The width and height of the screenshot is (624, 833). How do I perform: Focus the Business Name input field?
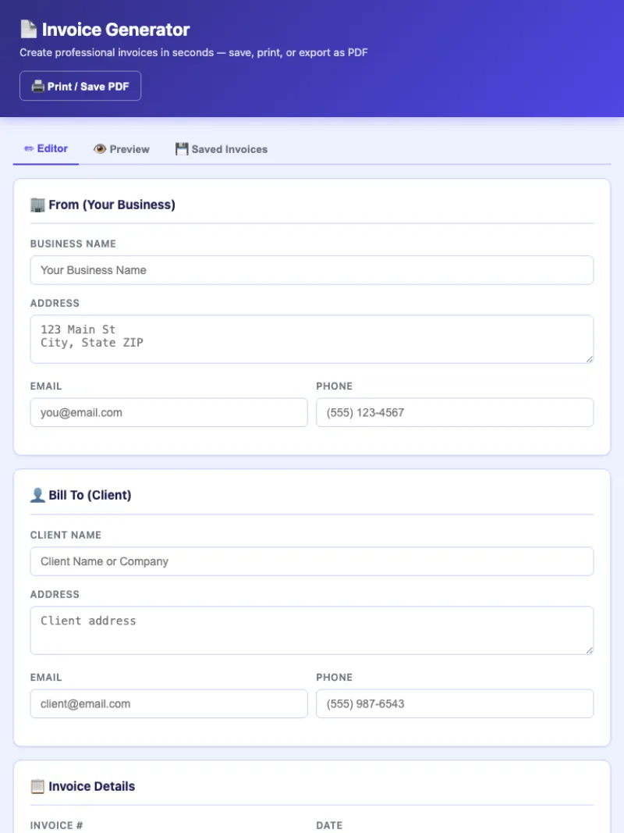(311, 270)
